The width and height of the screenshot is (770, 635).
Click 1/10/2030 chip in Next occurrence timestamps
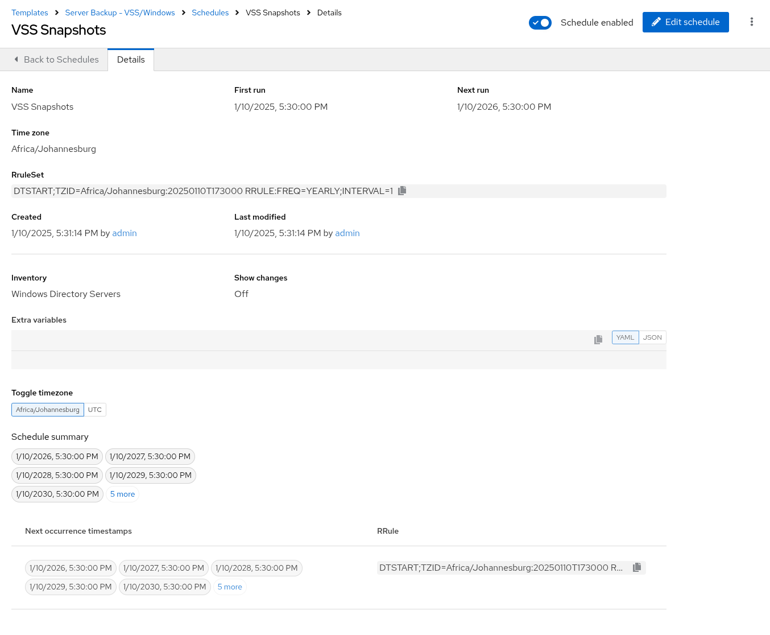[165, 587]
